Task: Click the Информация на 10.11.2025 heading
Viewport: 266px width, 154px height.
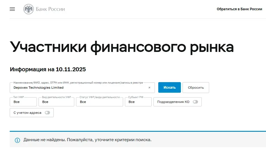Action: pos(48,69)
